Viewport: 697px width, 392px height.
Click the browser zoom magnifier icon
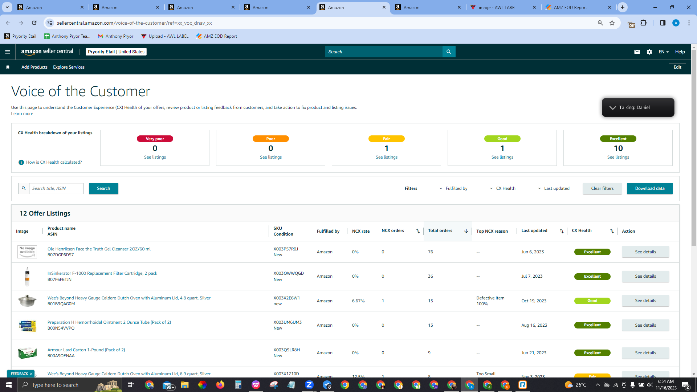point(600,23)
